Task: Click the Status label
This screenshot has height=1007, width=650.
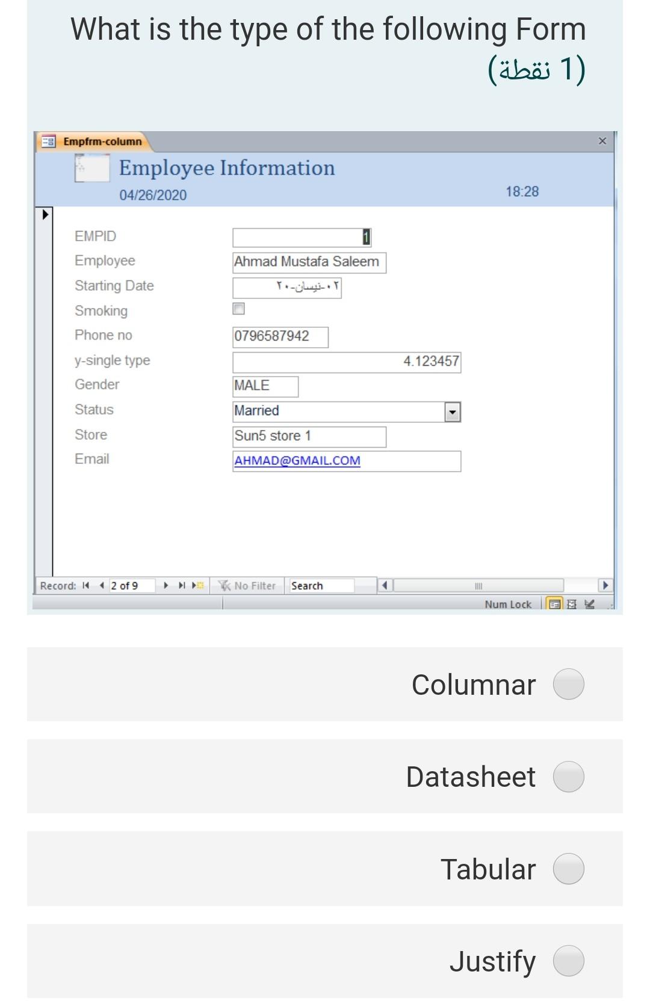Action: pos(94,410)
